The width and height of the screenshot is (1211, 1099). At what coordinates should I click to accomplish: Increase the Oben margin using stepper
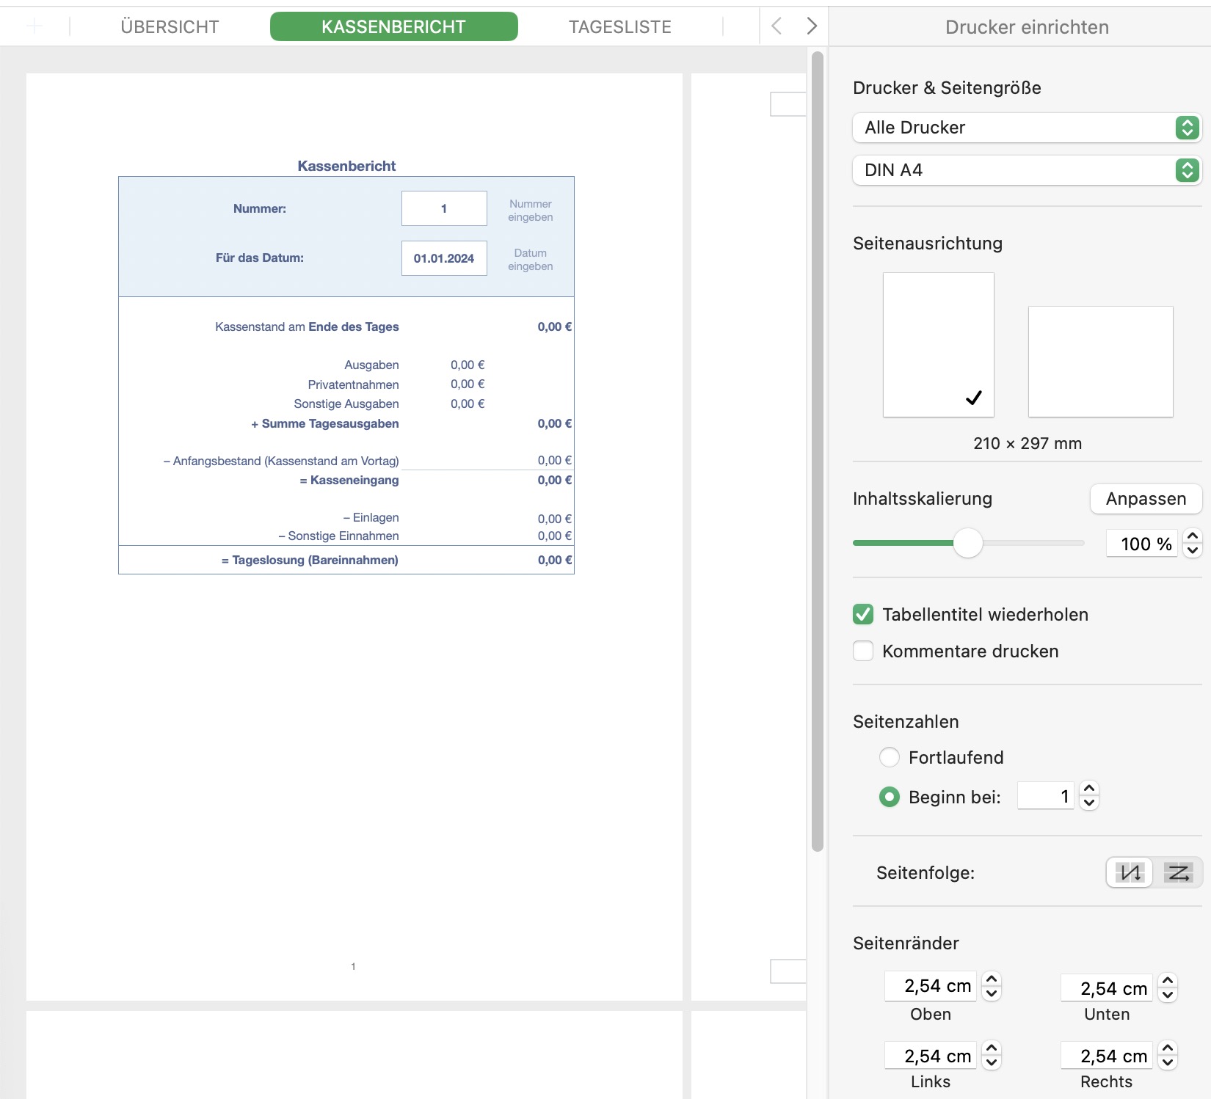point(992,979)
